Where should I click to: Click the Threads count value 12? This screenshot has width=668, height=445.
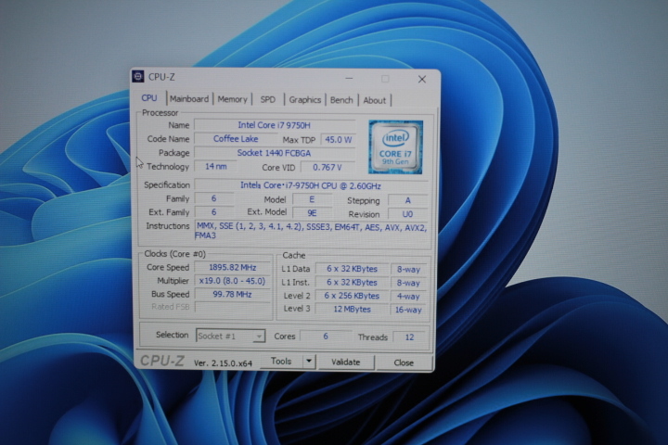(409, 337)
